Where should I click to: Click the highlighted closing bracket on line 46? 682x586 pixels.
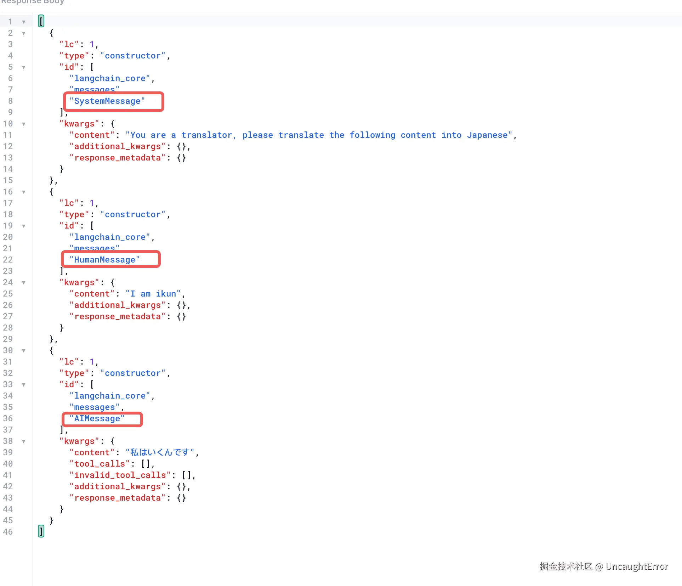pyautogui.click(x=41, y=531)
